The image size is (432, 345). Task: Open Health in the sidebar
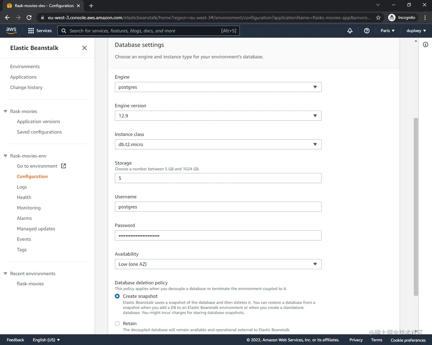(24, 197)
